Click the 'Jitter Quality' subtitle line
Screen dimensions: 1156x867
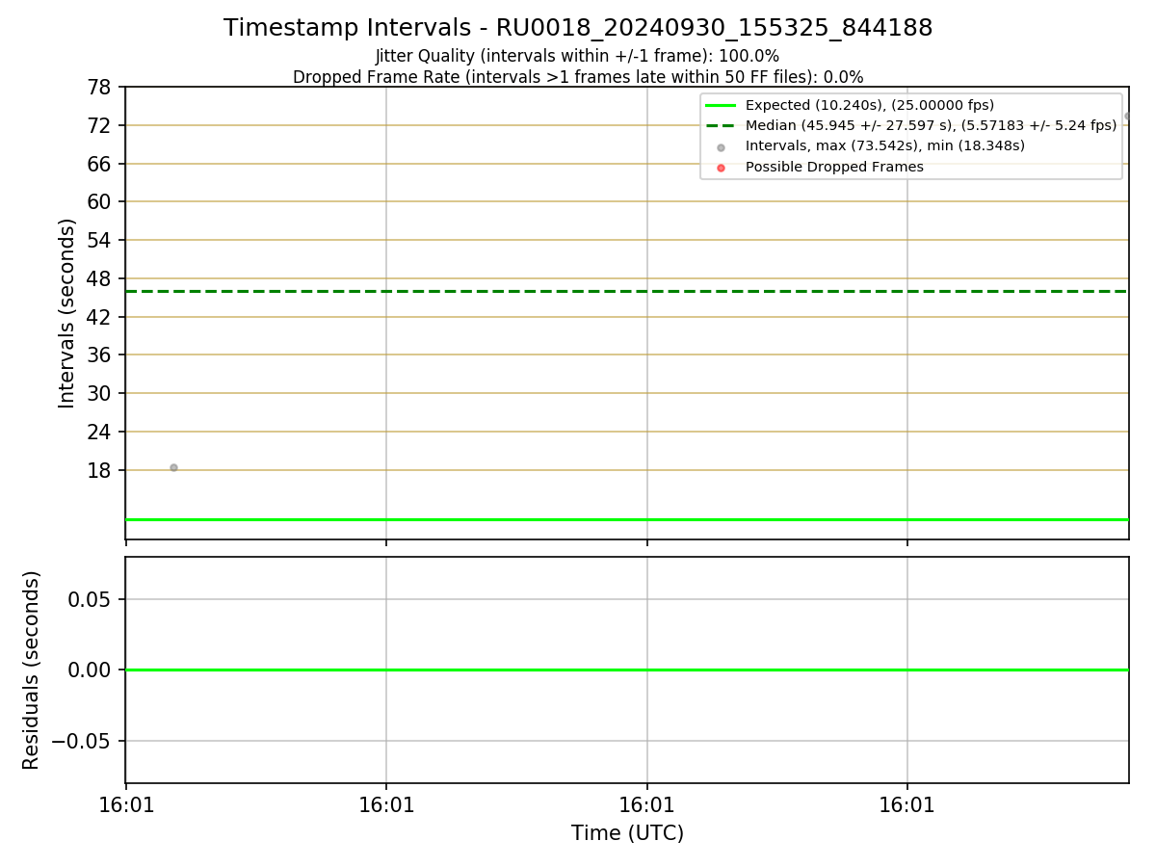click(x=578, y=56)
